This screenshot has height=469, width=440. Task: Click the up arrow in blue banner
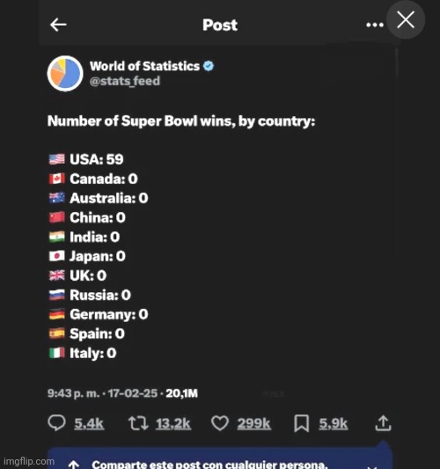click(74, 465)
